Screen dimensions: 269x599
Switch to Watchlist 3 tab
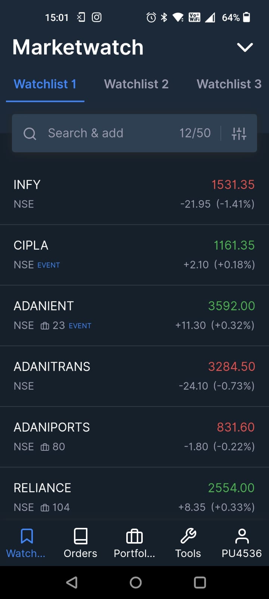[x=229, y=84]
